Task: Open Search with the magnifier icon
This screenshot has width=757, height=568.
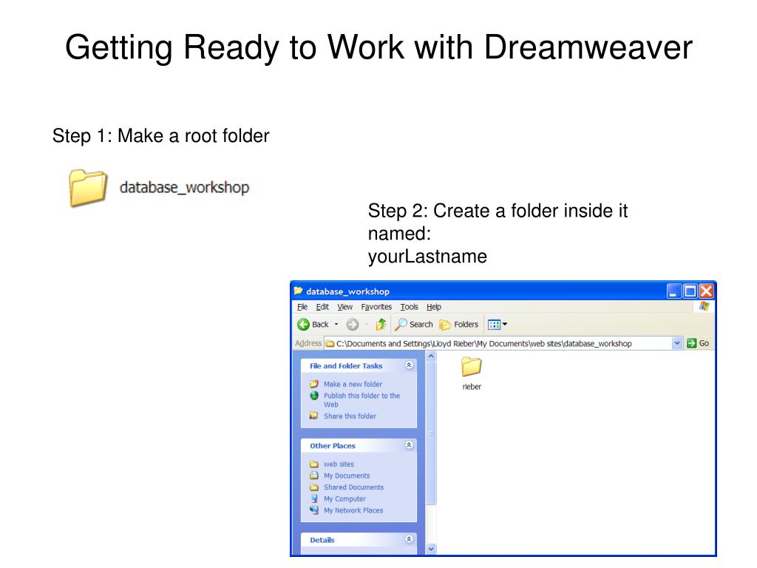Action: click(401, 325)
